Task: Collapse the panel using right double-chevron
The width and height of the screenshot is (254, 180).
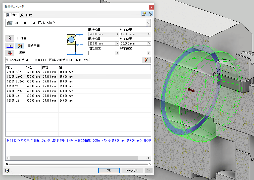Action: pyautogui.click(x=149, y=164)
